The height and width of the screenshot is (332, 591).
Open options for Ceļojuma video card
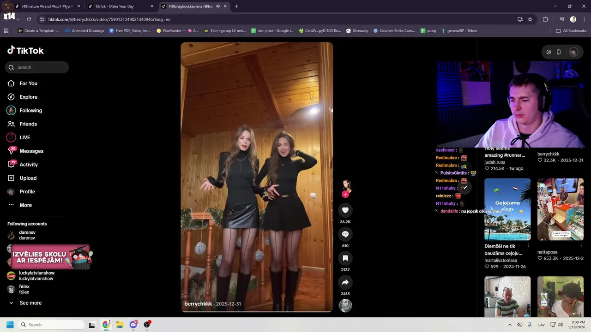click(x=528, y=246)
